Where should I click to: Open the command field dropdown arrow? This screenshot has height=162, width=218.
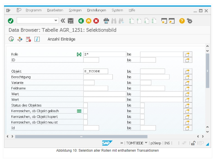tap(56, 20)
